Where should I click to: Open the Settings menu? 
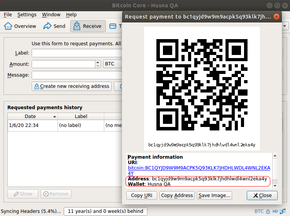(27, 15)
